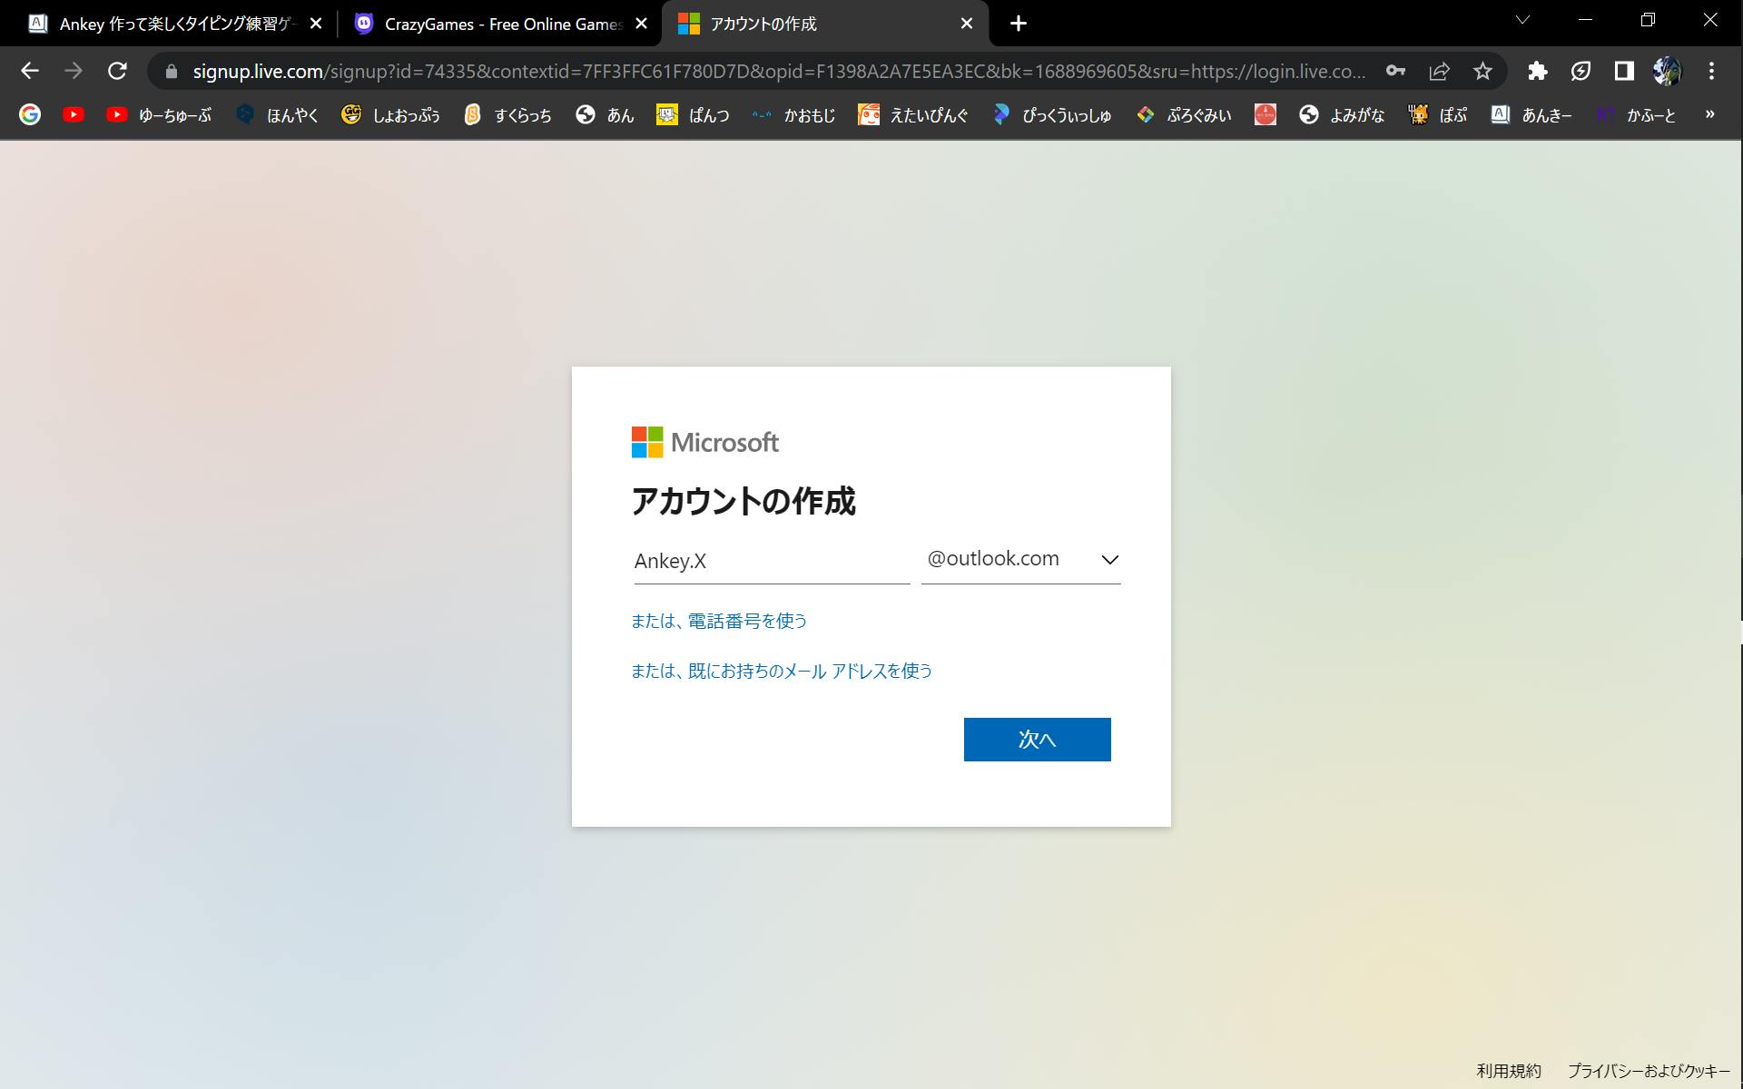Screen dimensions: 1743x1089
Task: Click the browser back arrow
Action: coord(30,71)
